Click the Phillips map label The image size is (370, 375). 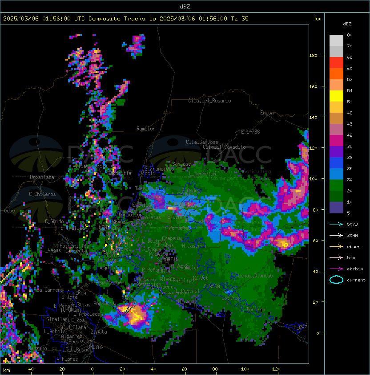[184, 280]
